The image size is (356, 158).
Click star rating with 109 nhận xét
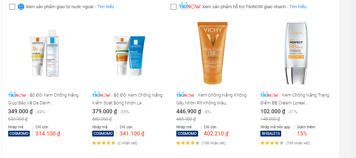[x=272, y=143]
